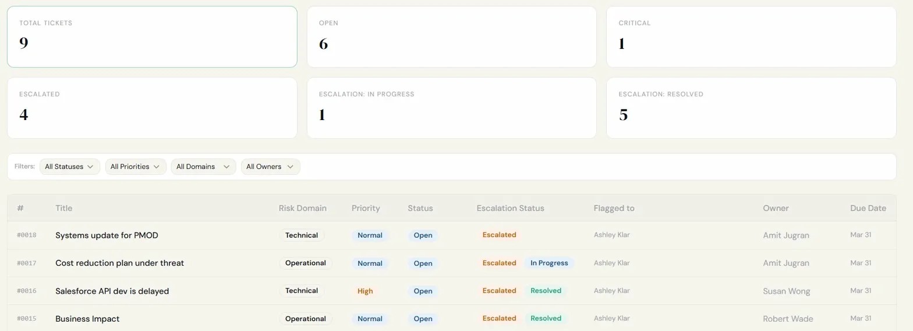Click the Flagged to column header
This screenshot has width=913, height=331.
614,208
